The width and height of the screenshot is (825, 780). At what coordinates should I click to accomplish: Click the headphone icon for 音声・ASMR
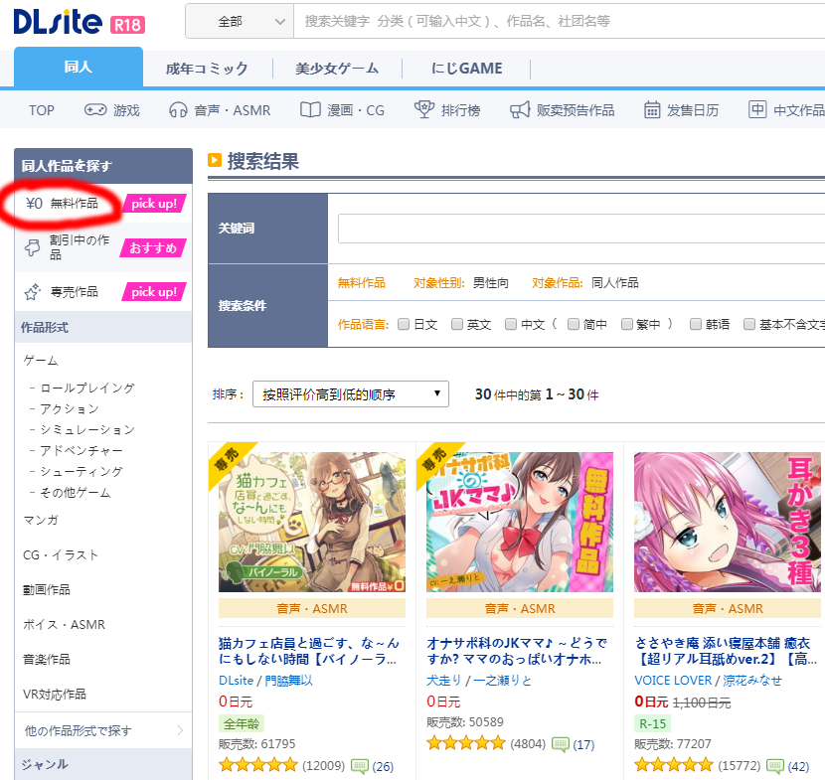click(178, 110)
